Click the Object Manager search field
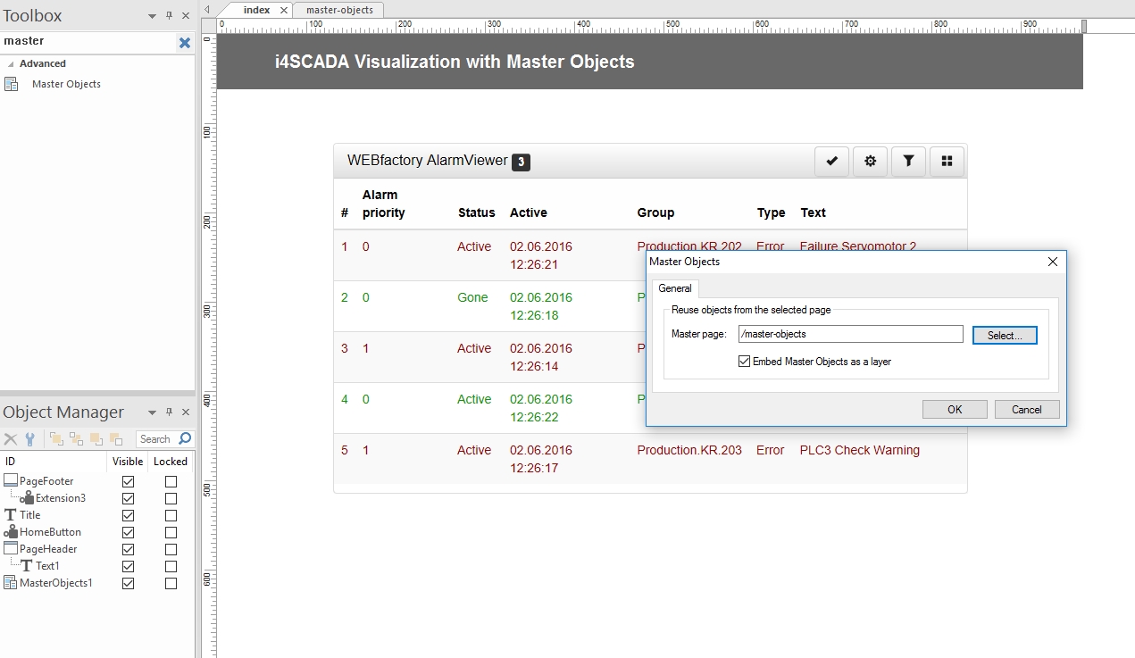This screenshot has width=1135, height=658. pos(157,438)
